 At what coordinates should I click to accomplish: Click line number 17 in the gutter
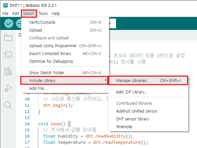tap(27, 142)
